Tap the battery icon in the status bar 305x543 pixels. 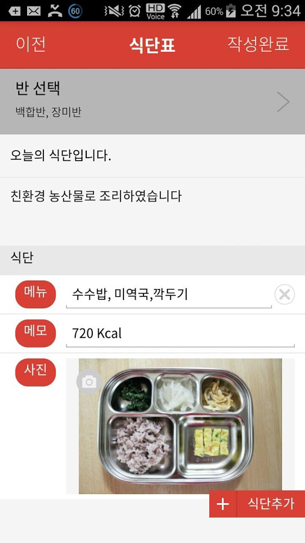230,11
